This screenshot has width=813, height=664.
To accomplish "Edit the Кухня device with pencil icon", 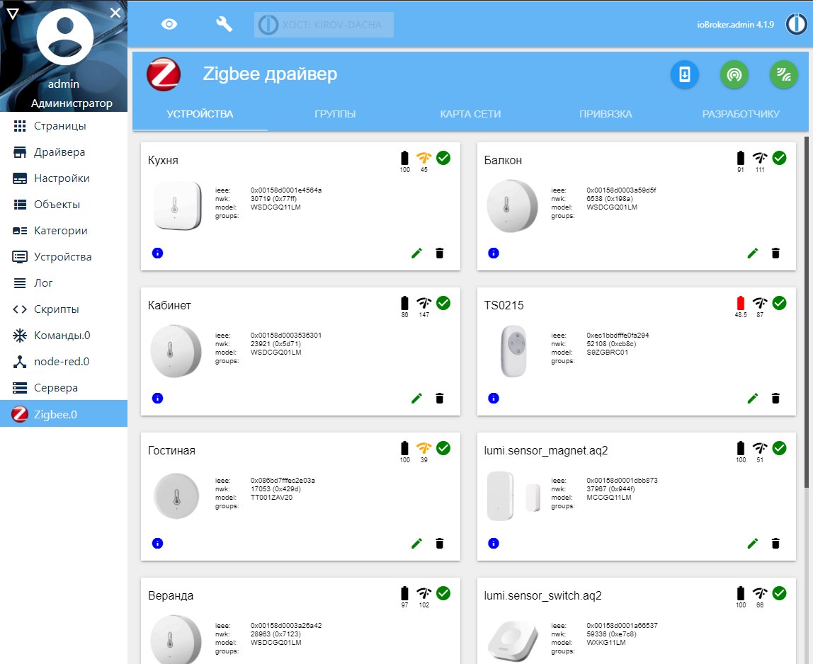I will click(417, 253).
